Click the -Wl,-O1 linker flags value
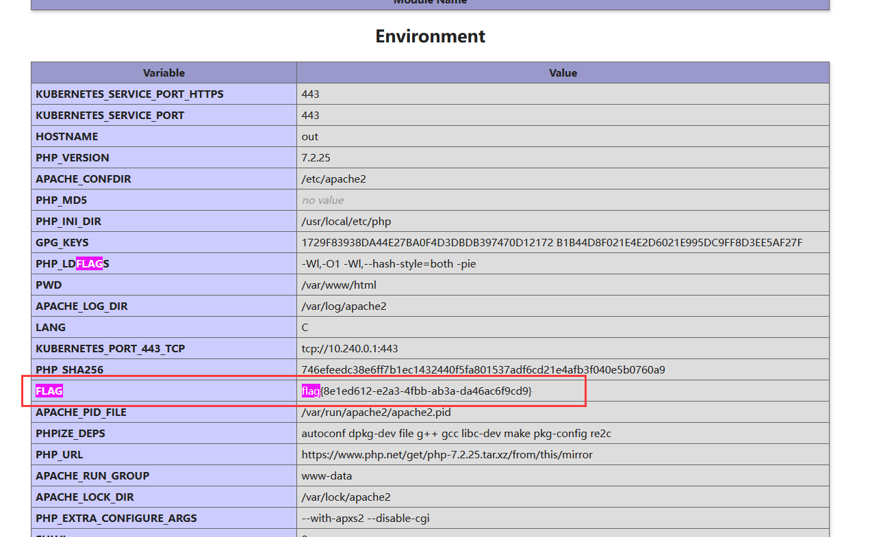This screenshot has height=537, width=881. (x=388, y=263)
